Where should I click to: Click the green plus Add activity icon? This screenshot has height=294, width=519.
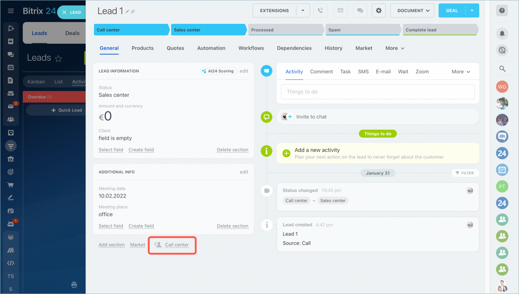pyautogui.click(x=286, y=153)
